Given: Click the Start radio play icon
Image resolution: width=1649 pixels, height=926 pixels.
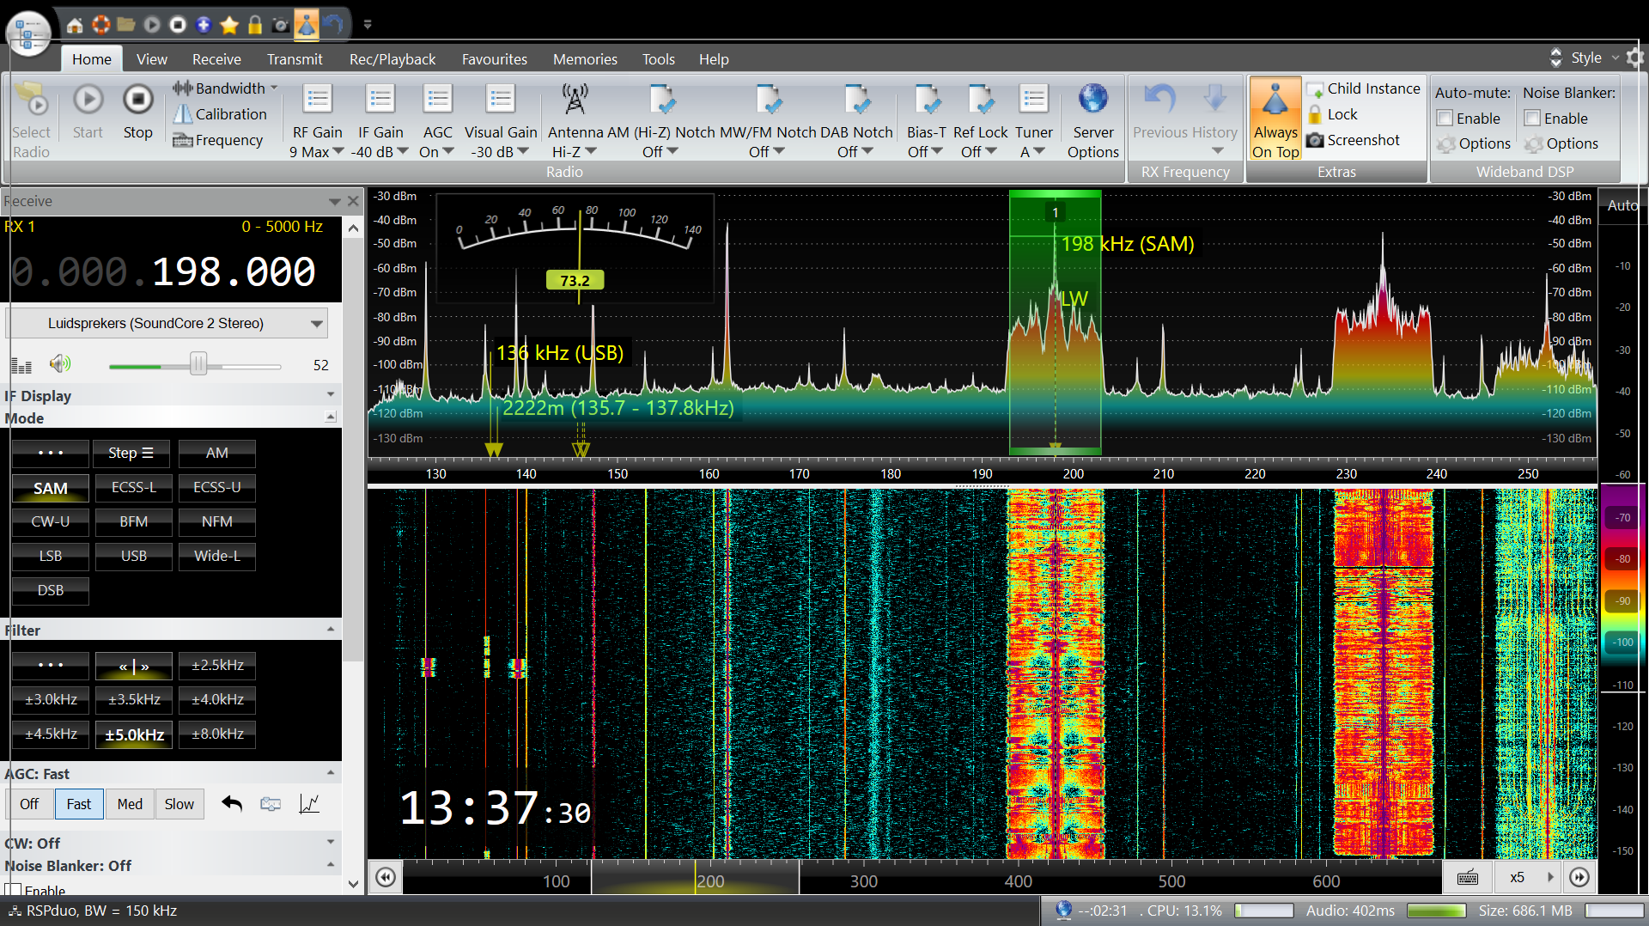Looking at the screenshot, I should pos(88,101).
